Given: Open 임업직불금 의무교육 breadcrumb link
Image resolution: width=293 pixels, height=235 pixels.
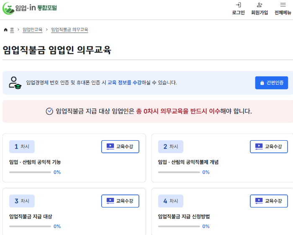Looking at the screenshot, I should point(69,30).
